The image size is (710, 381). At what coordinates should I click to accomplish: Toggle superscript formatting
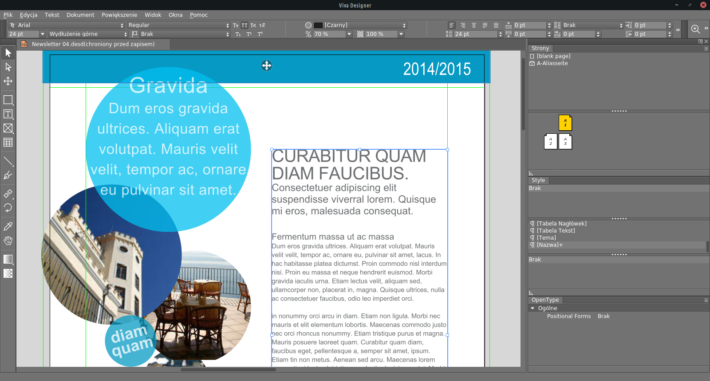(x=260, y=34)
